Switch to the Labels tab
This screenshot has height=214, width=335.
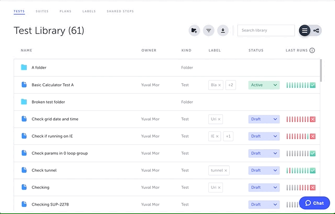click(x=89, y=12)
